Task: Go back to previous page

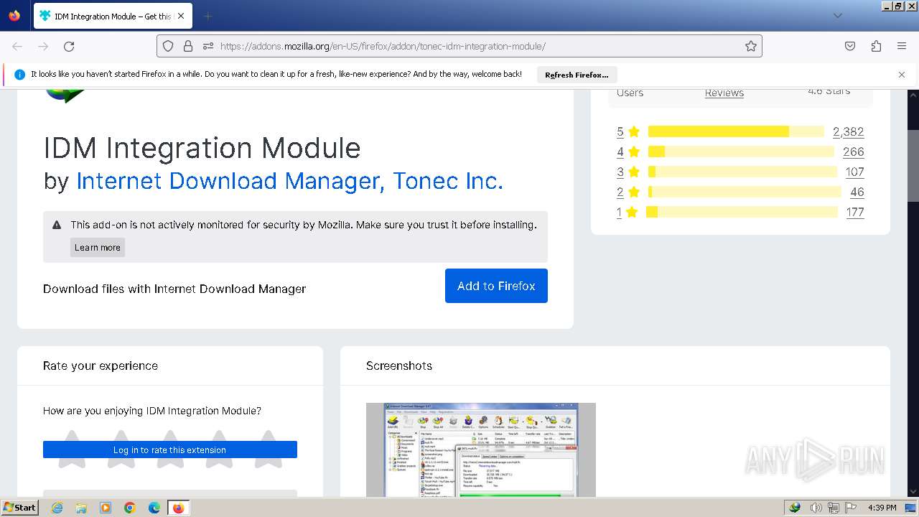Action: click(x=17, y=46)
